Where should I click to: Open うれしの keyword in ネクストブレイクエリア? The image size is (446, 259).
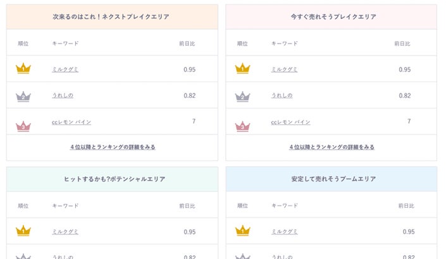click(63, 95)
